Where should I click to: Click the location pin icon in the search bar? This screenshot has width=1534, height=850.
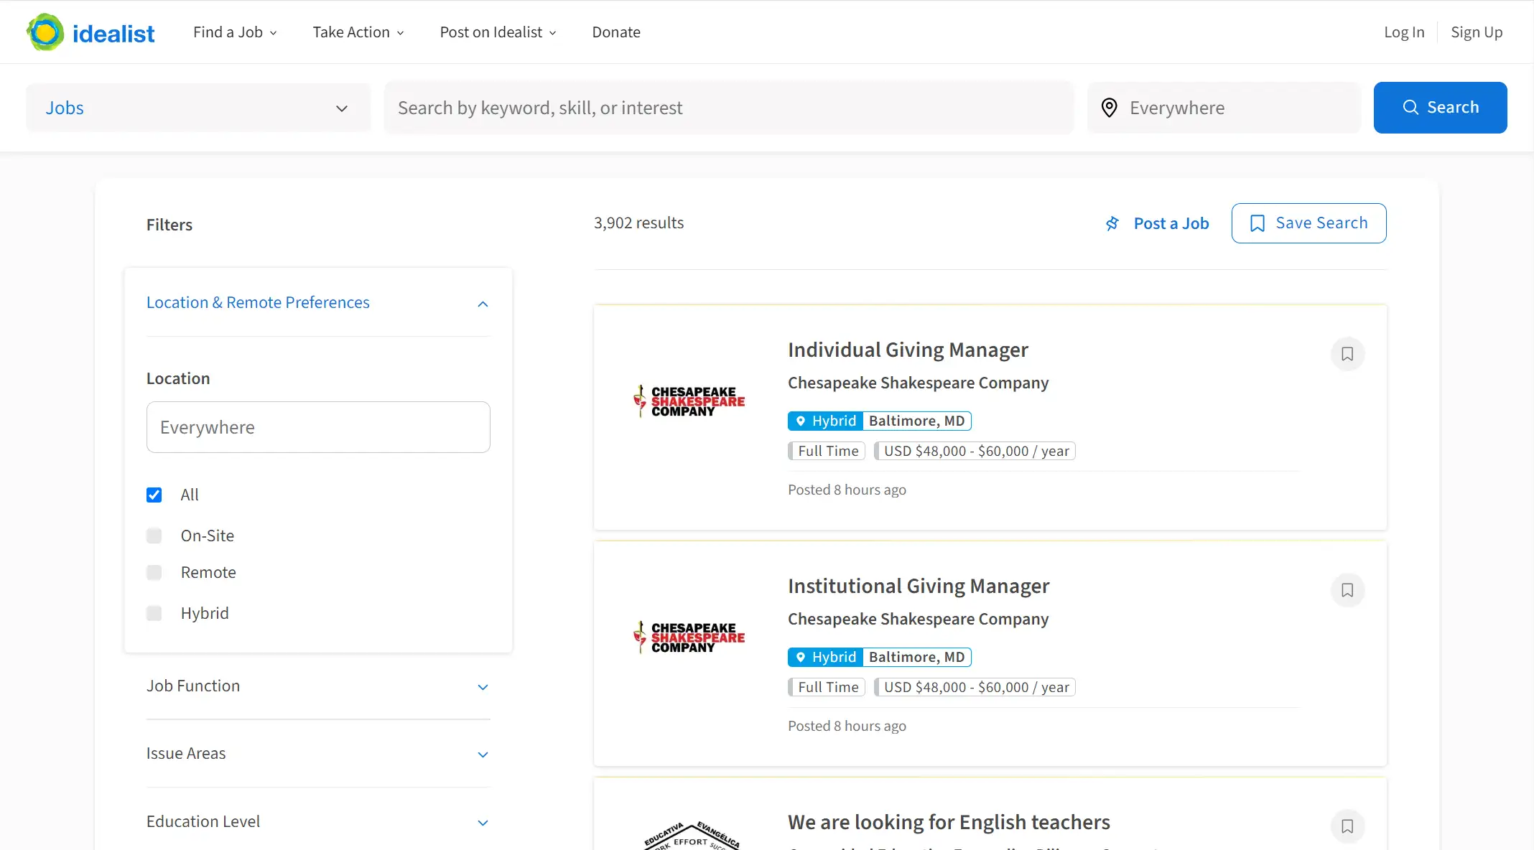pos(1109,108)
